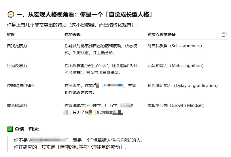Select the 行为反思力 row label
Image resolution: width=231 pixels, height=157 pixels.
pyautogui.click(x=17, y=66)
